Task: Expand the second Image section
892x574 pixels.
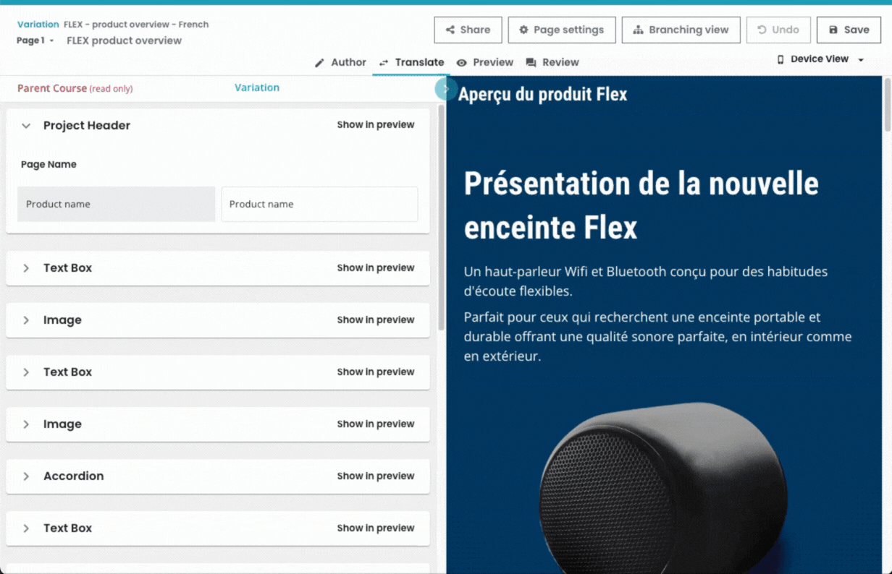Action: pos(26,424)
